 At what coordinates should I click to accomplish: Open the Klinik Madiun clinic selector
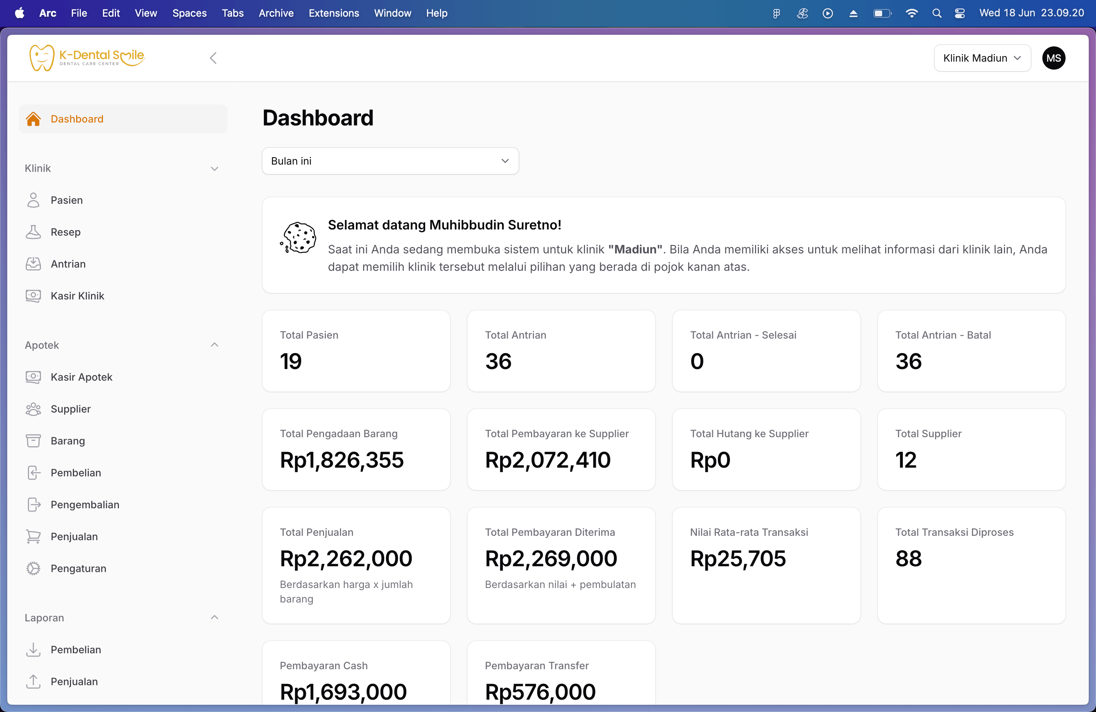[982, 58]
